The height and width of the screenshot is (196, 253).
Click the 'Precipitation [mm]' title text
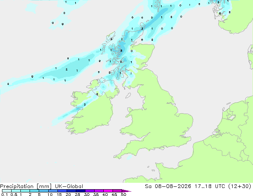[26, 186]
